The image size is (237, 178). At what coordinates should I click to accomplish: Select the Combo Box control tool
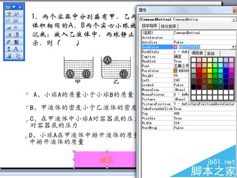point(16,35)
